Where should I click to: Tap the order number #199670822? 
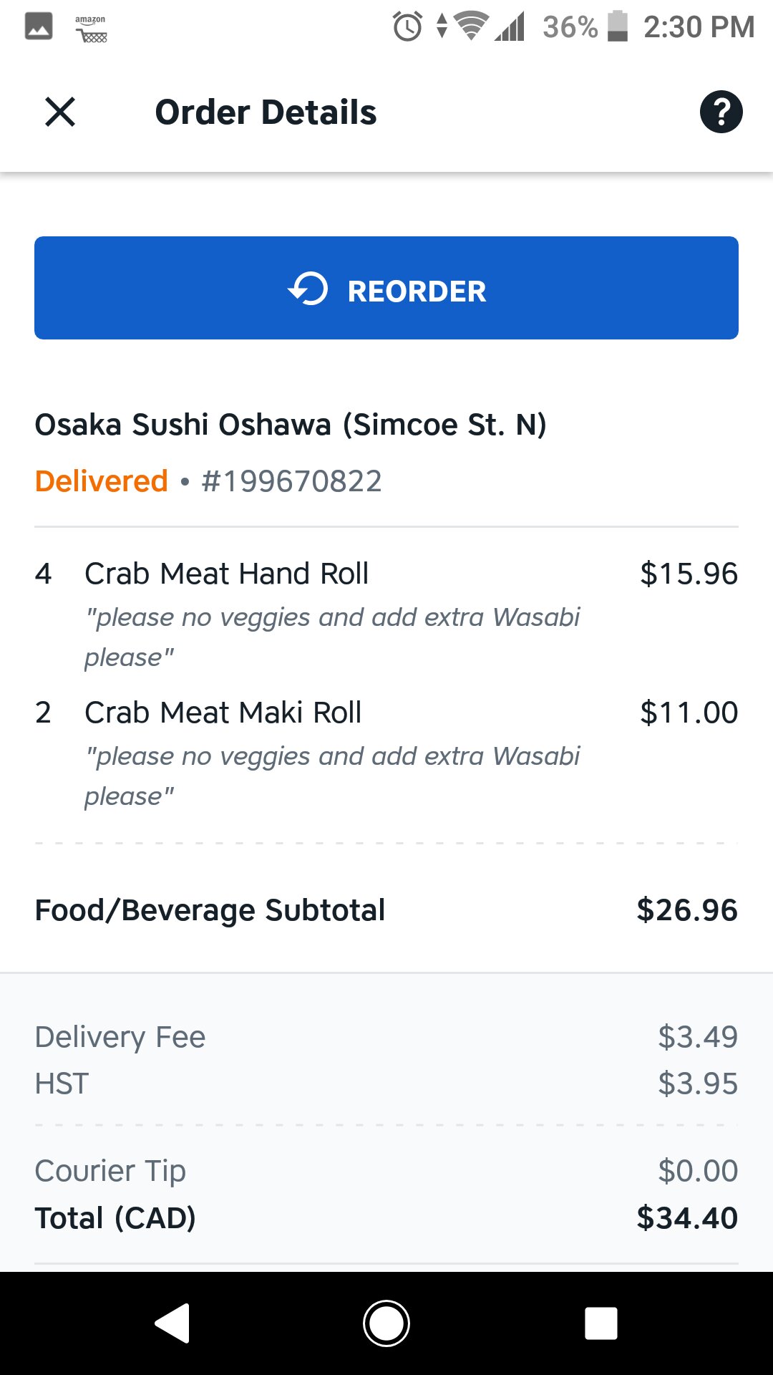click(291, 481)
